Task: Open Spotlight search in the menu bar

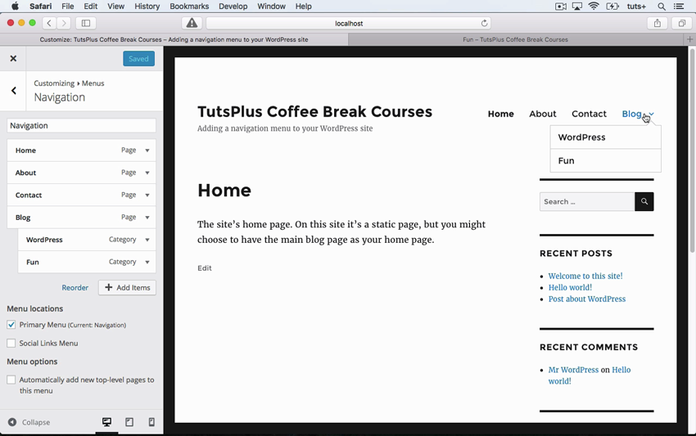Action: pos(662,7)
